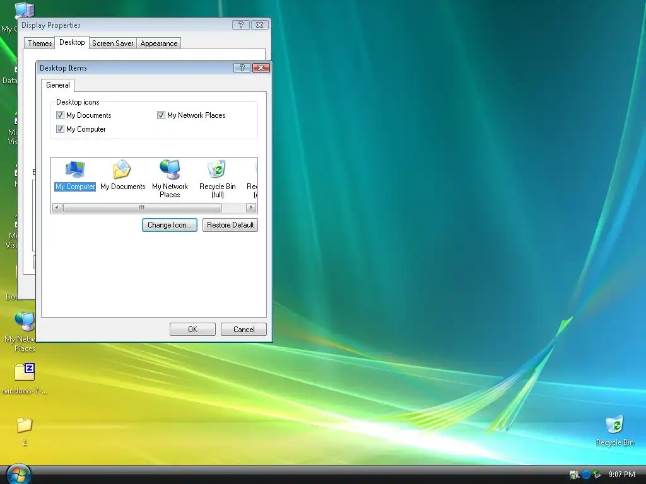646x484 pixels.
Task: Close the Desktop Items dialog
Action: pyautogui.click(x=261, y=67)
